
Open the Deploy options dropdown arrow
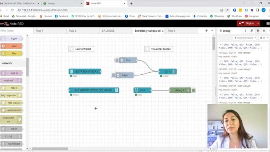click(x=258, y=24)
